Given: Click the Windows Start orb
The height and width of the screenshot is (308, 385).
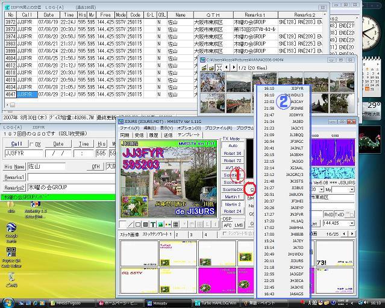Looking at the screenshot, I should [8, 303].
